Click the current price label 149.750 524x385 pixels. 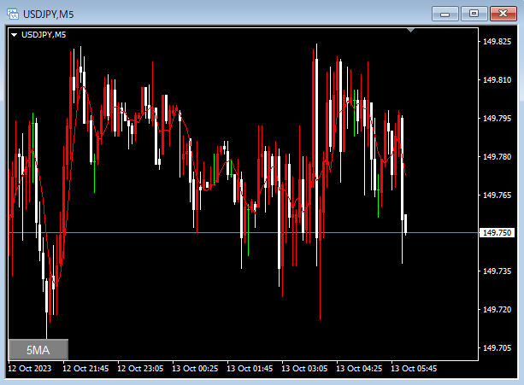click(x=497, y=232)
